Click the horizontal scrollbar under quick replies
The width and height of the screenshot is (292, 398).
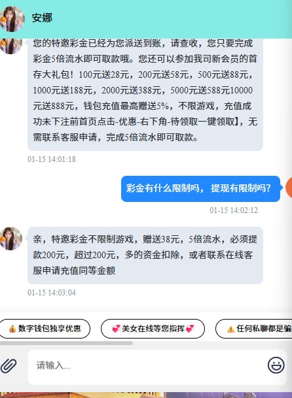66,343
